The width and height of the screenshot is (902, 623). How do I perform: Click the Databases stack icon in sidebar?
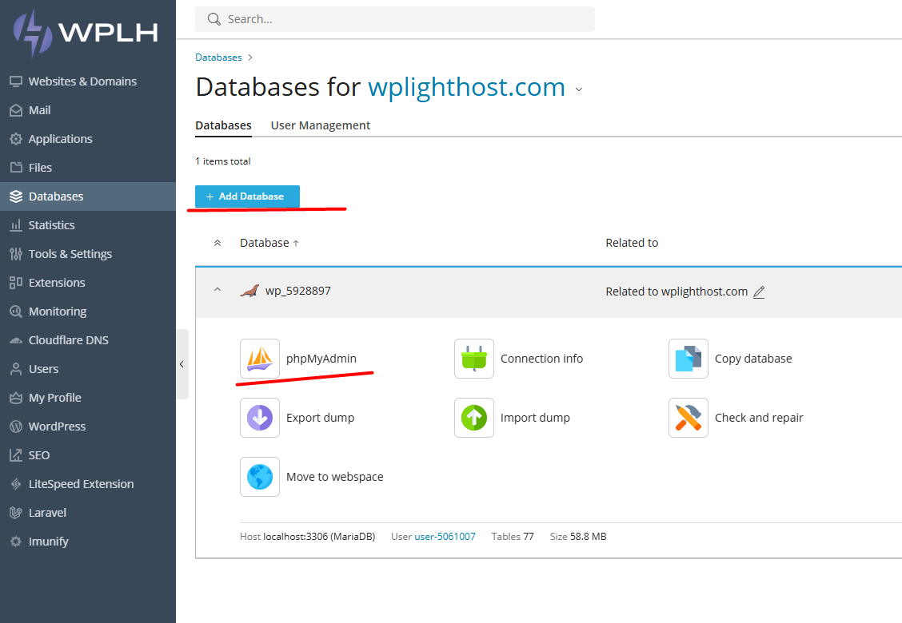(x=16, y=196)
